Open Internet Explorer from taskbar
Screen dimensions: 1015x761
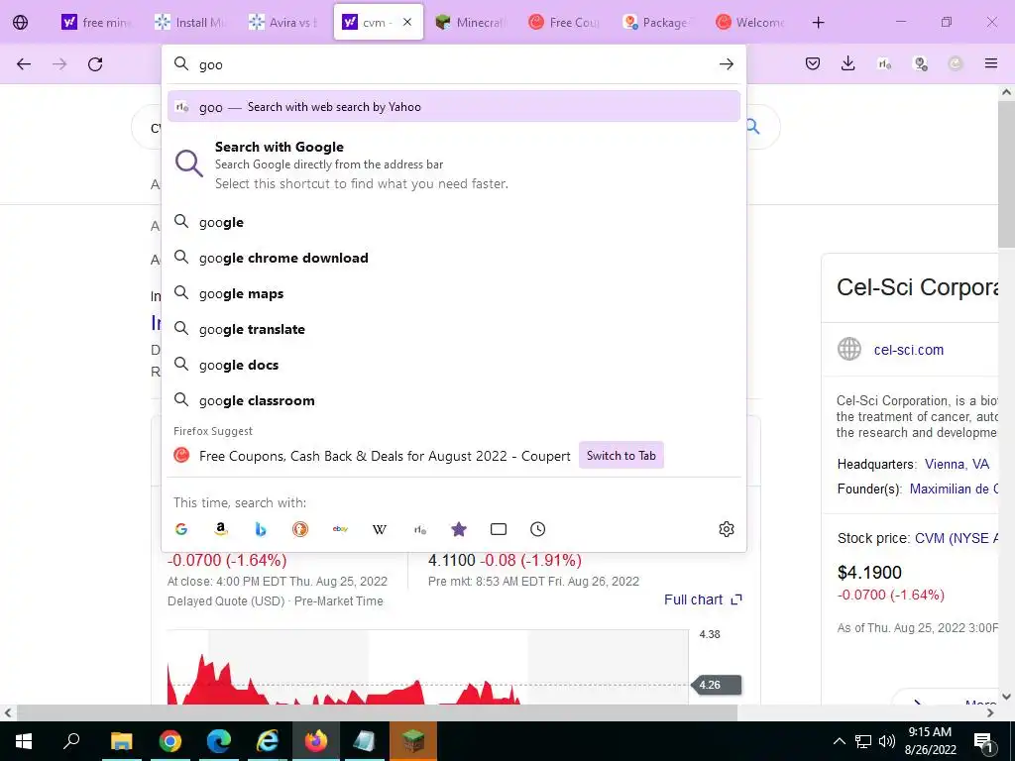(267, 741)
